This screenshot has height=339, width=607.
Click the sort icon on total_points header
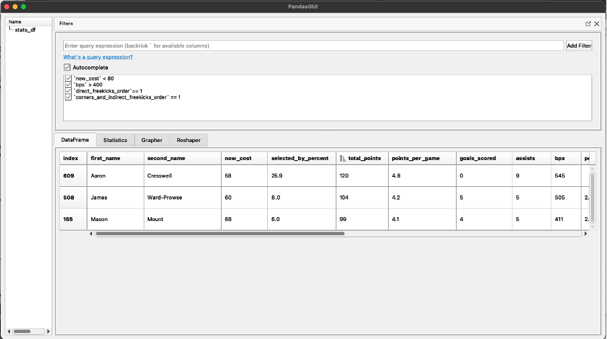[x=343, y=158]
